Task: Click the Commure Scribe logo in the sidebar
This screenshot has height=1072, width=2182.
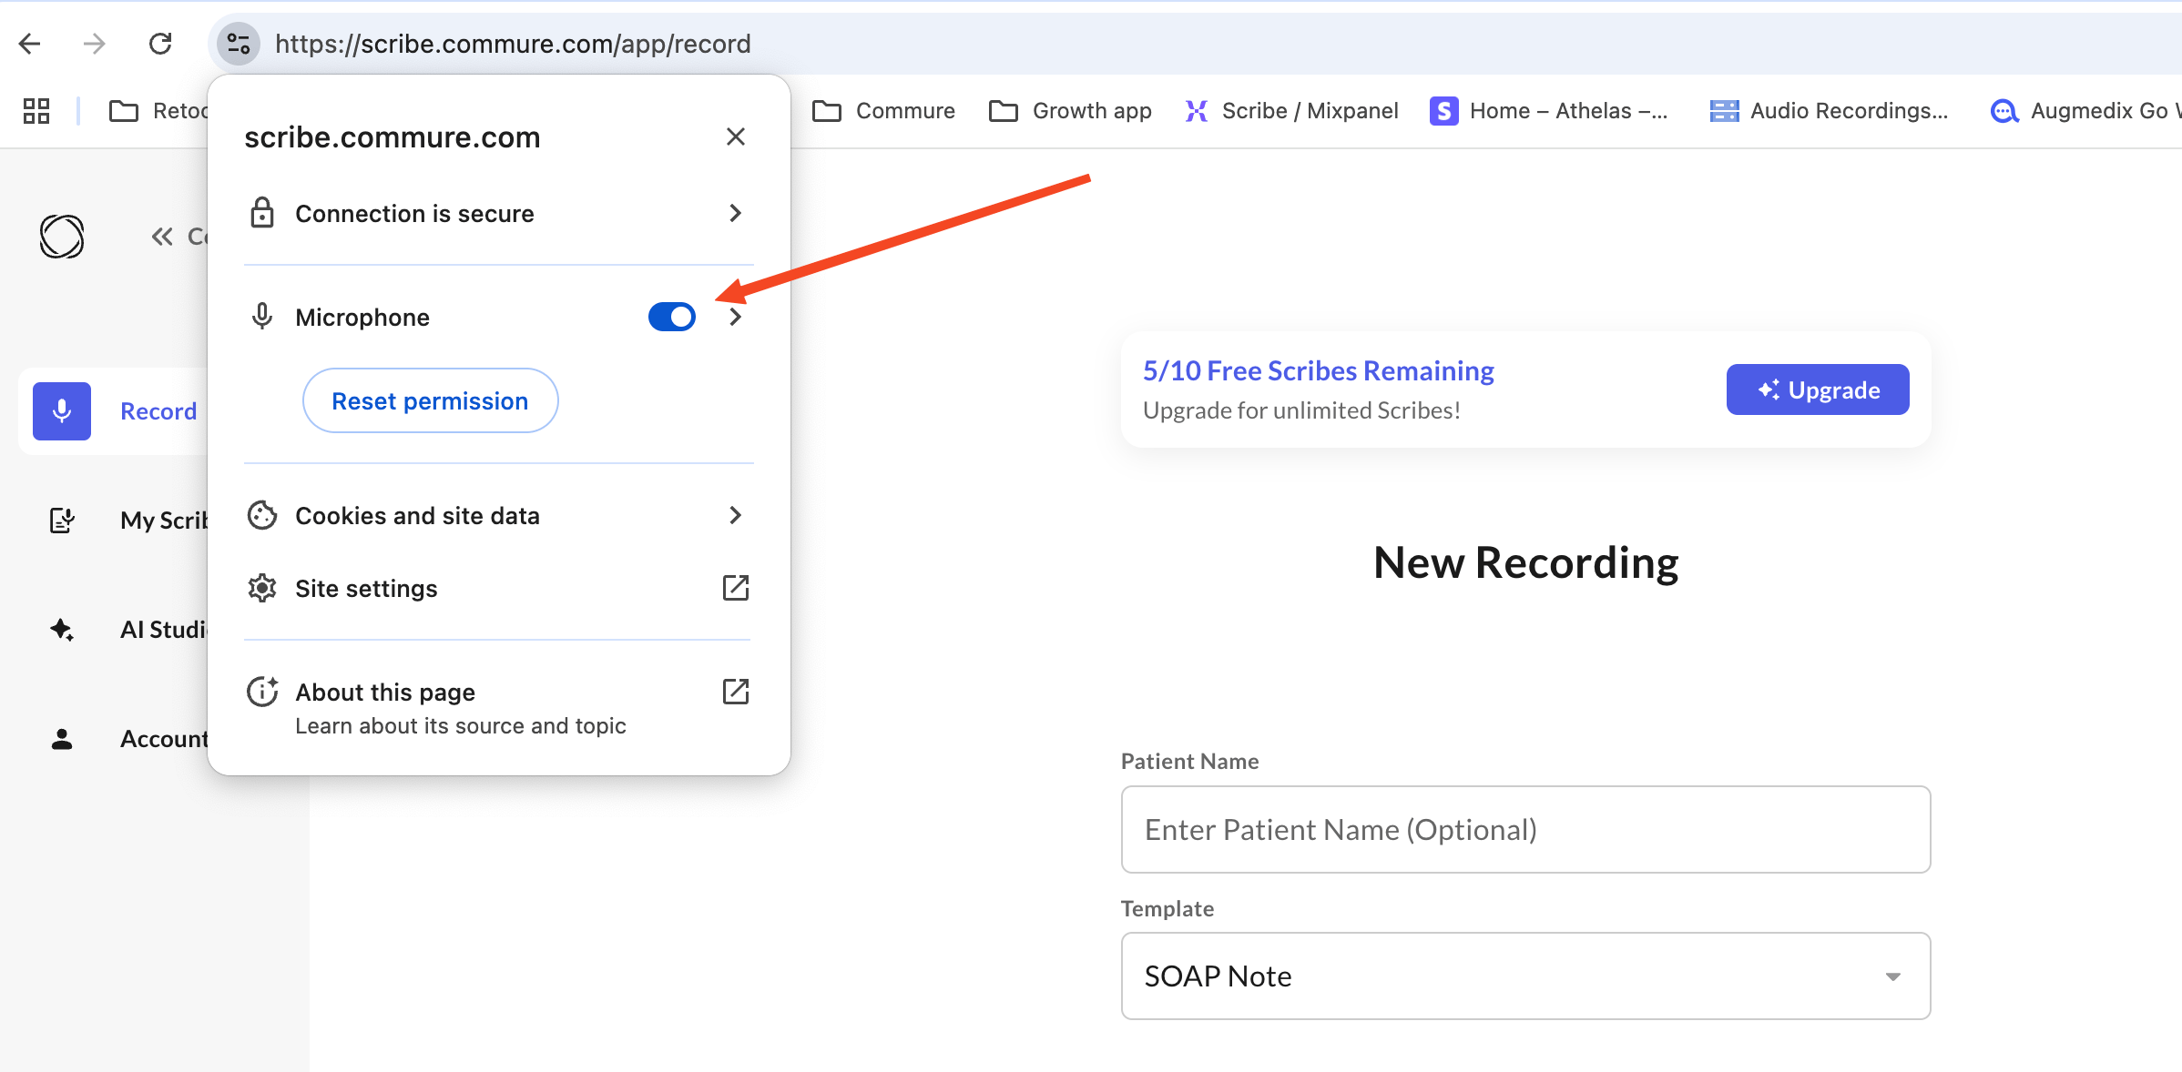Action: (62, 237)
